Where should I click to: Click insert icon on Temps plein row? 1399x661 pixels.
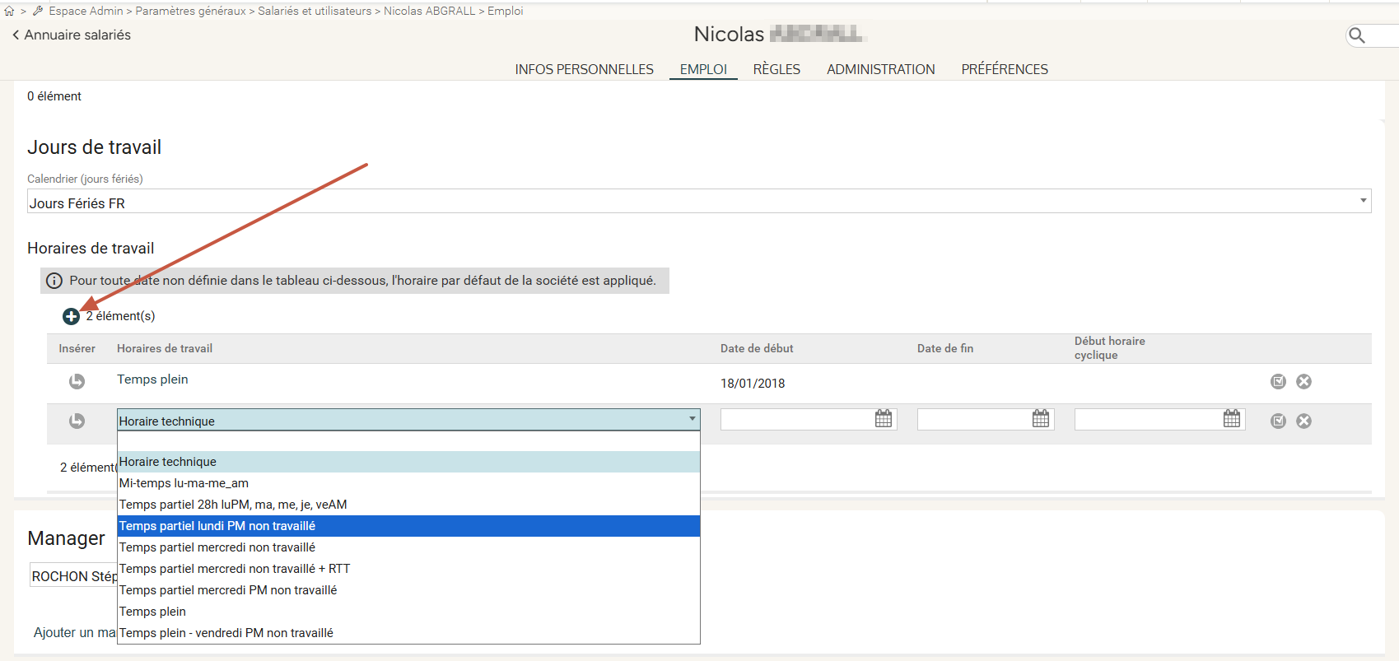point(77,381)
